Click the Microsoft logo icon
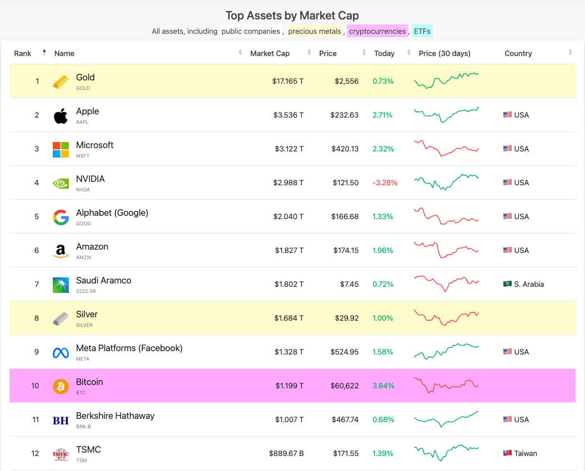585x471 pixels. pyautogui.click(x=60, y=150)
